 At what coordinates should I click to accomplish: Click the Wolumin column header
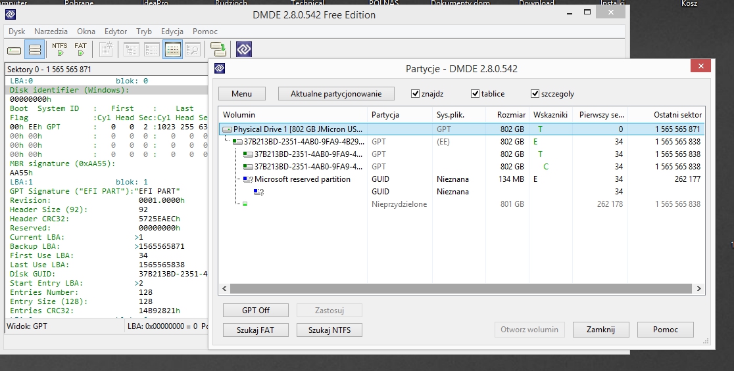point(293,114)
